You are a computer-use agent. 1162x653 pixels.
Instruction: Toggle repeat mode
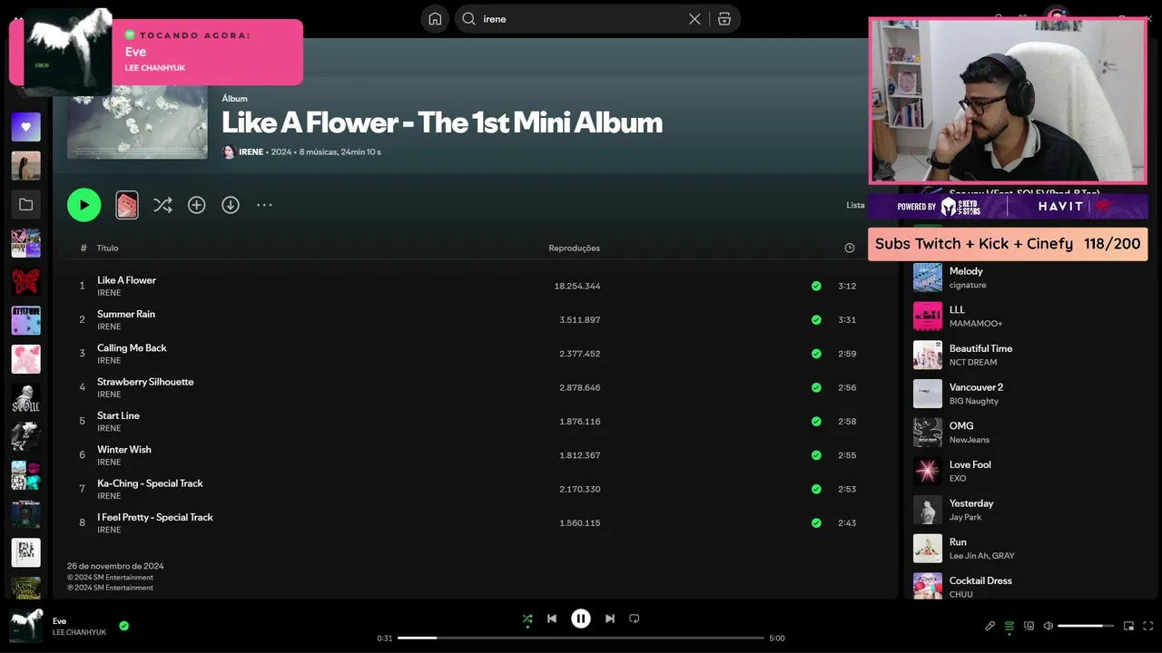tap(635, 619)
